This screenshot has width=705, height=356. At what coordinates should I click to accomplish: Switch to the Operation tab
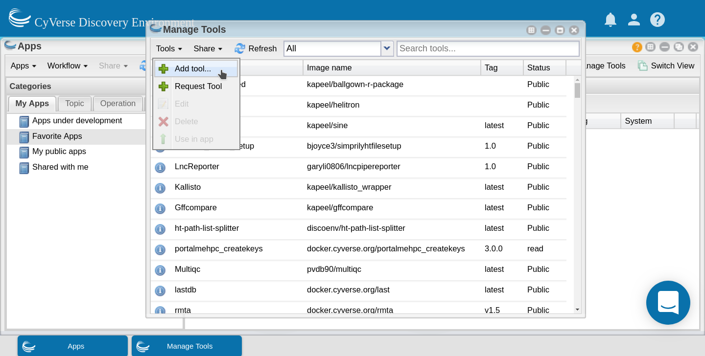[117, 104]
